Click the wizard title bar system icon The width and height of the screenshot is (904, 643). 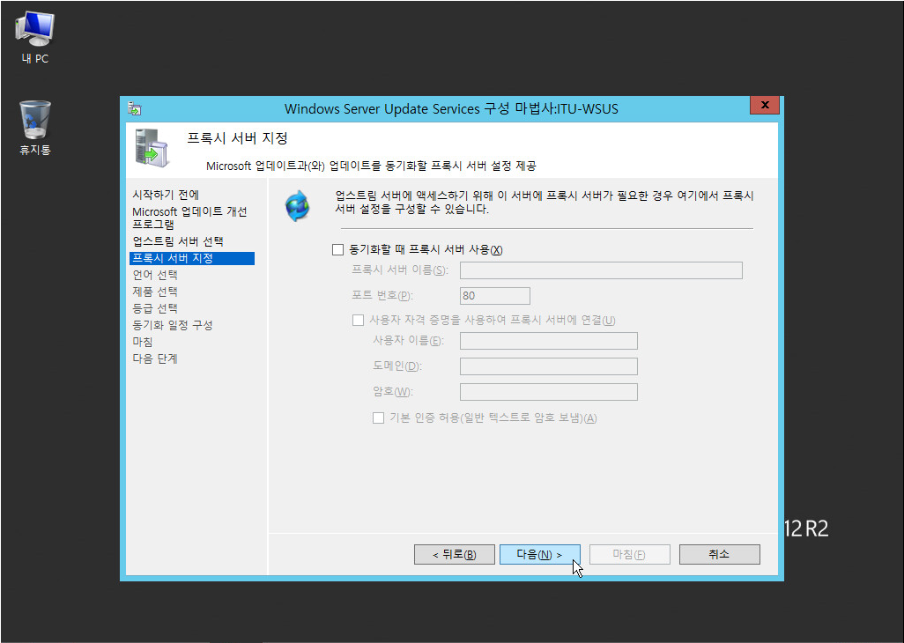tap(135, 107)
